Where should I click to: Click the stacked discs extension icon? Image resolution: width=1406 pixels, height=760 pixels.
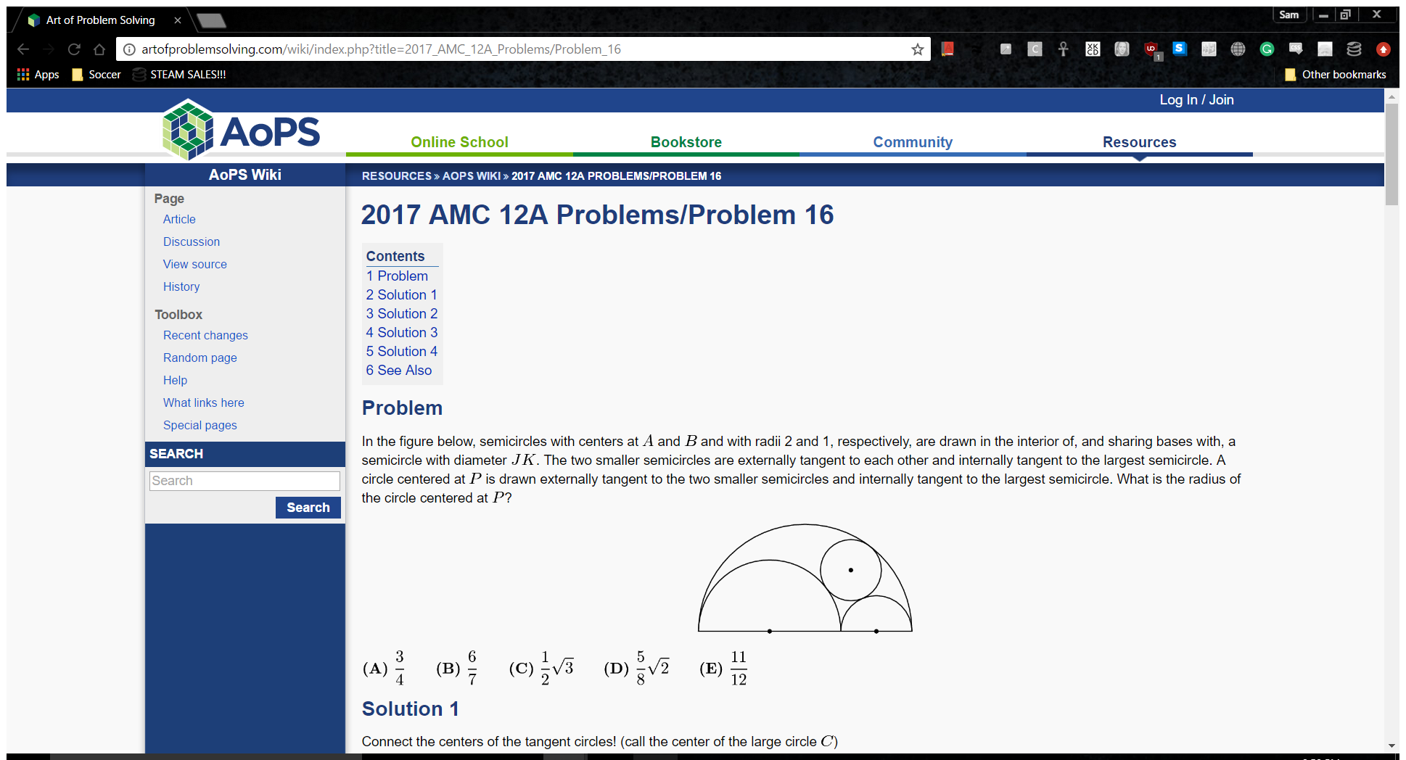pyautogui.click(x=1354, y=49)
